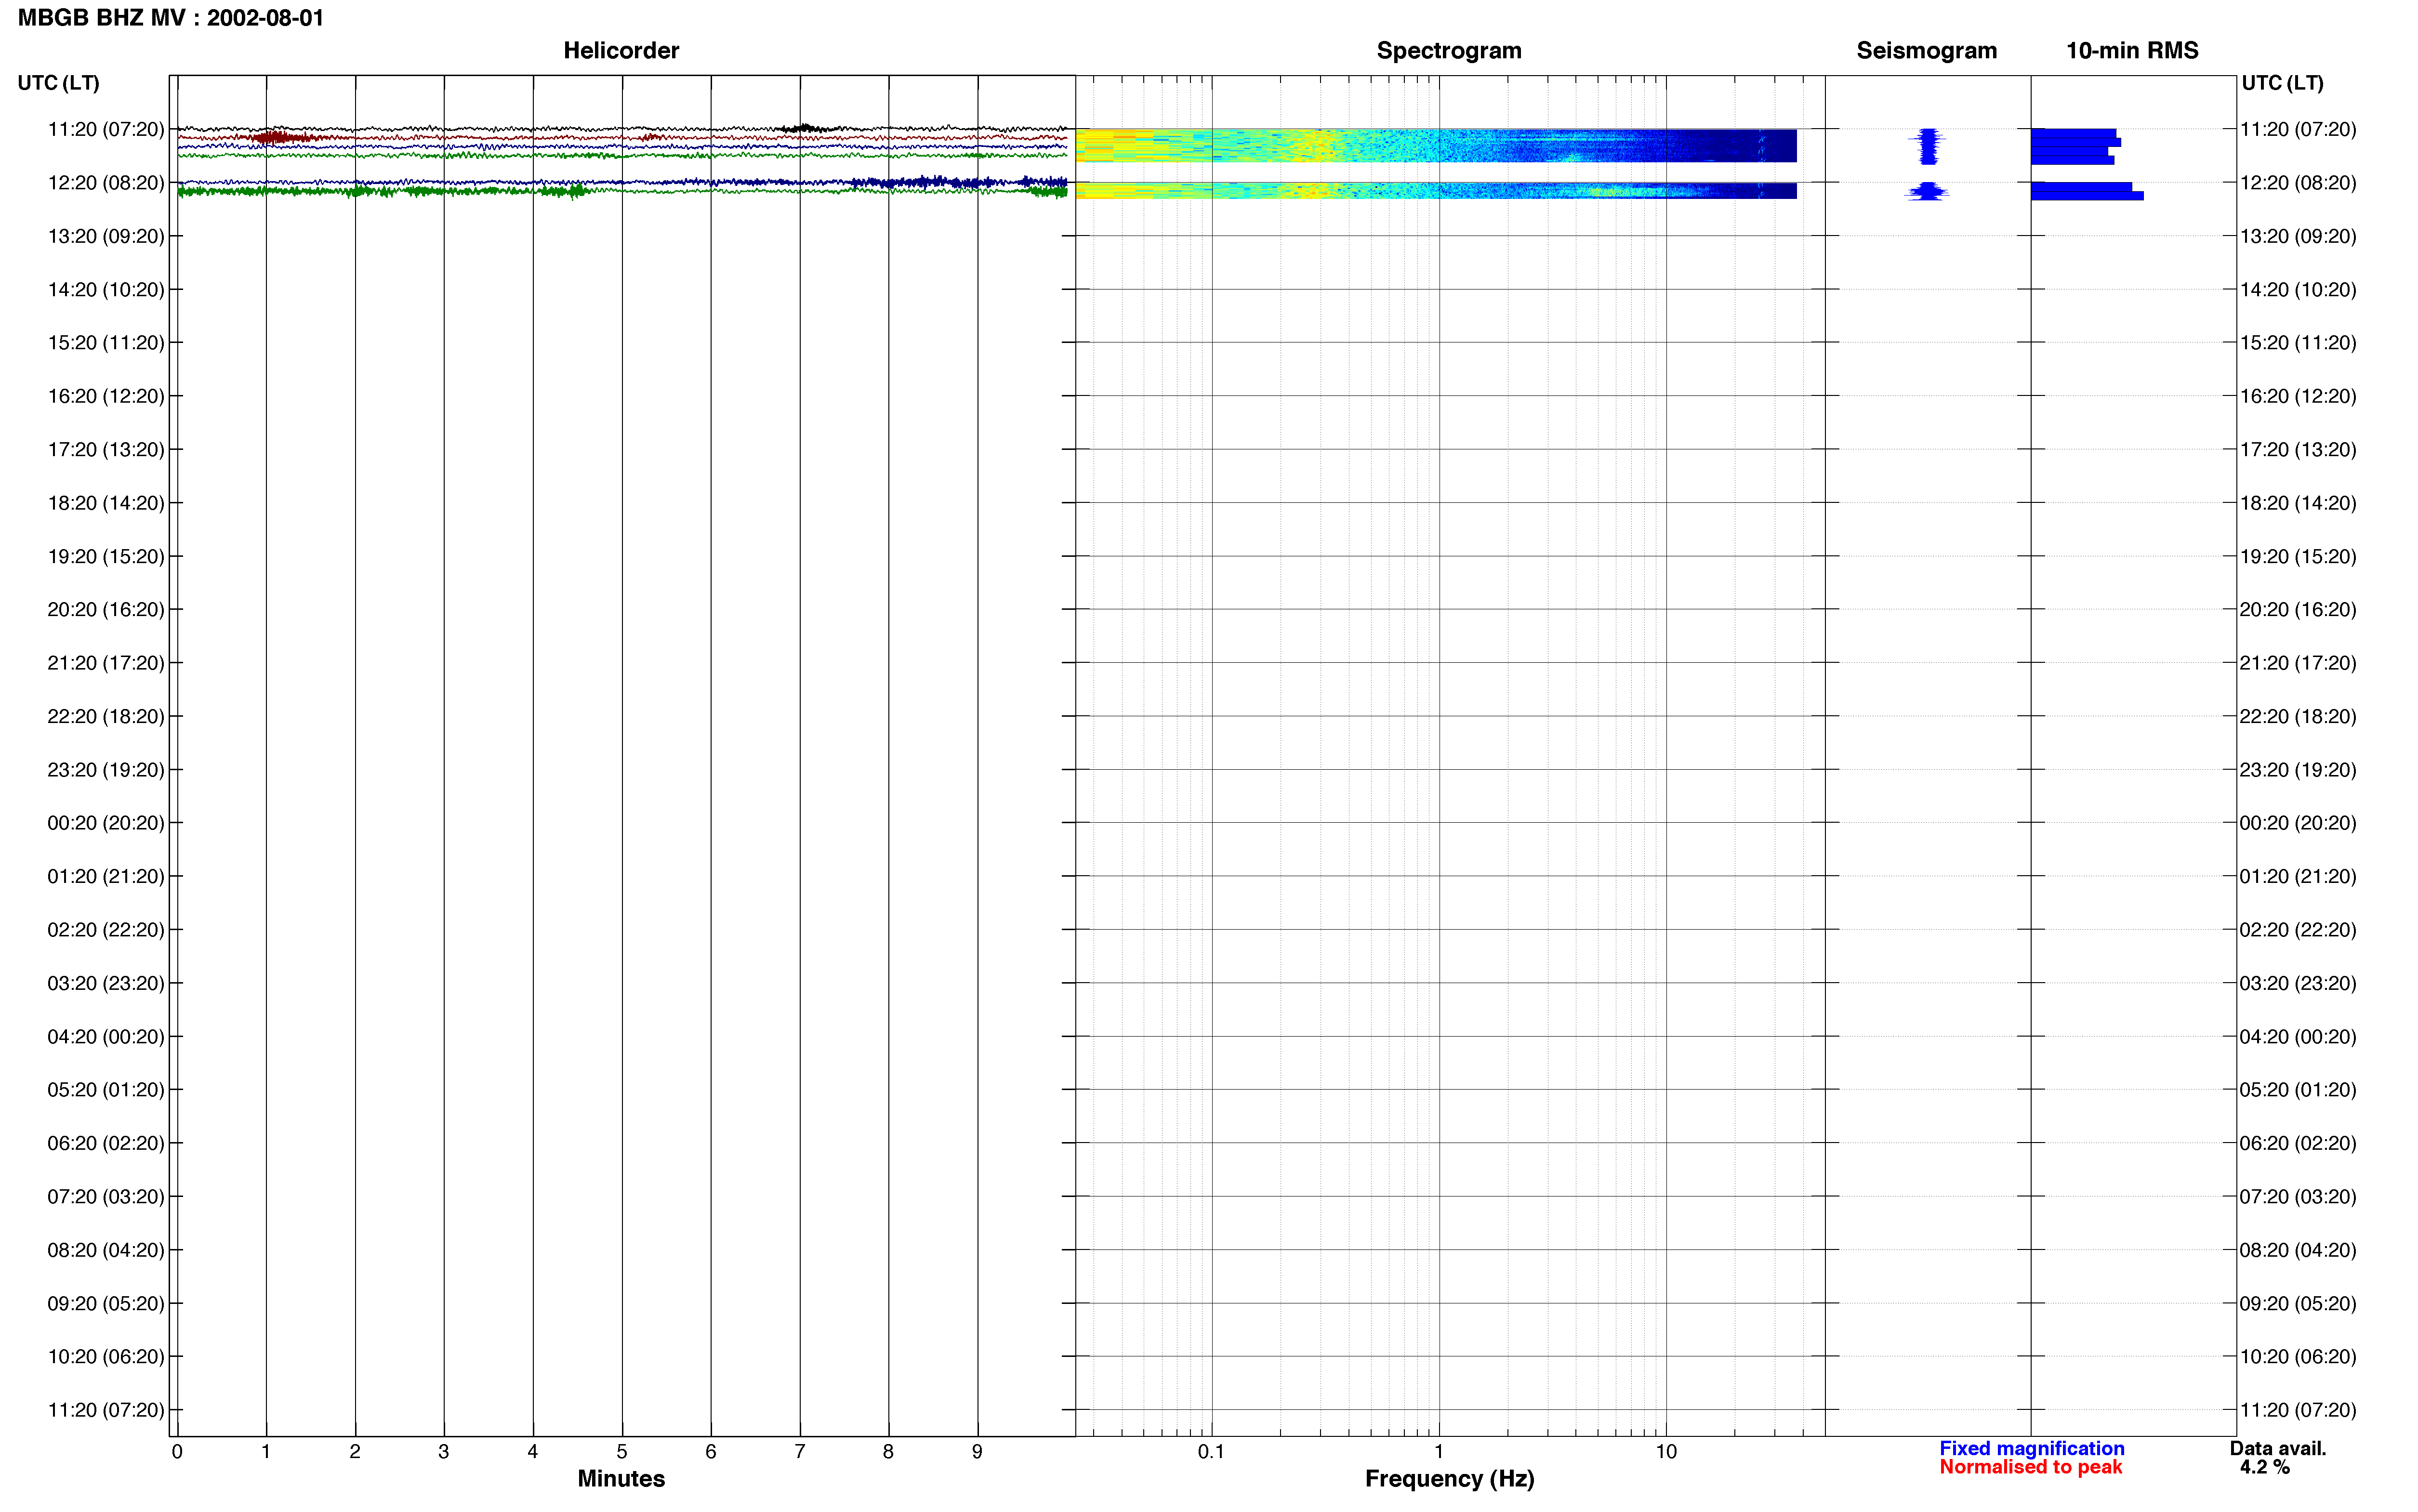Click left-axis time label "12:20 (08:20)"
The height and width of the screenshot is (1512, 2418).
click(x=105, y=183)
